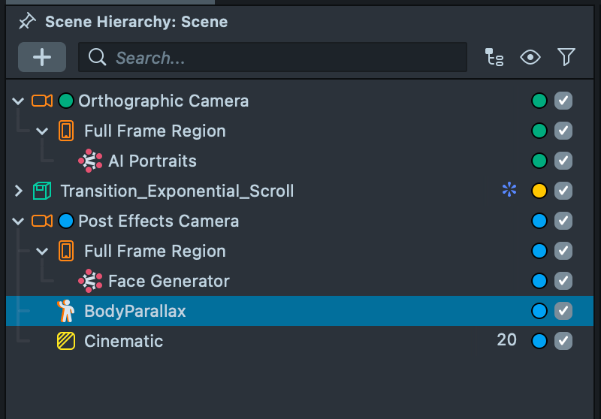The image size is (601, 419).
Task: Open the filter funnel icon
Action: point(566,57)
